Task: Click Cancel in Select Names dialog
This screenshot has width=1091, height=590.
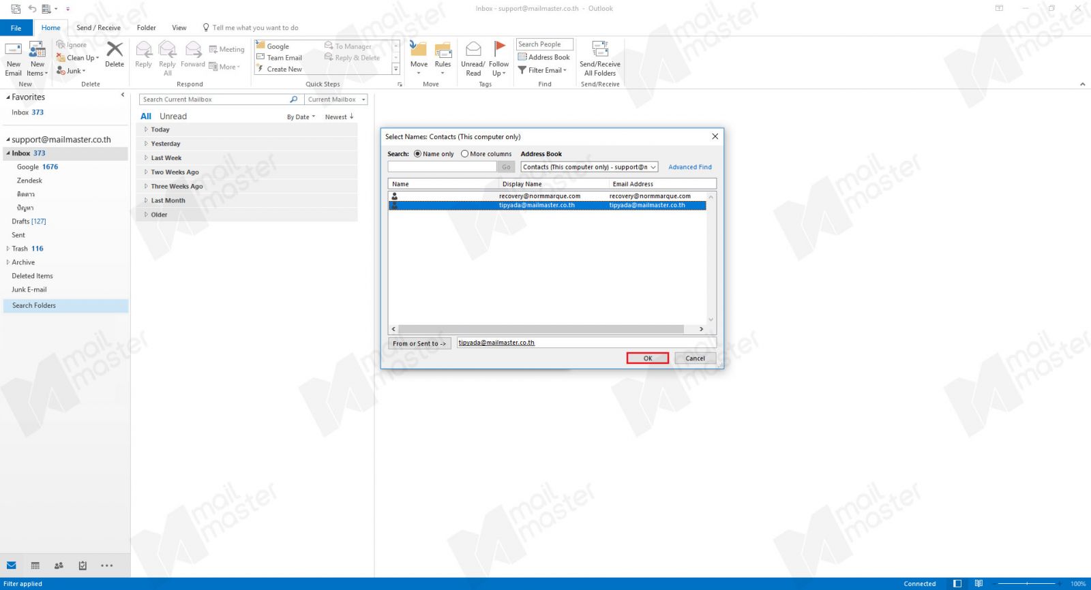Action: (x=695, y=358)
